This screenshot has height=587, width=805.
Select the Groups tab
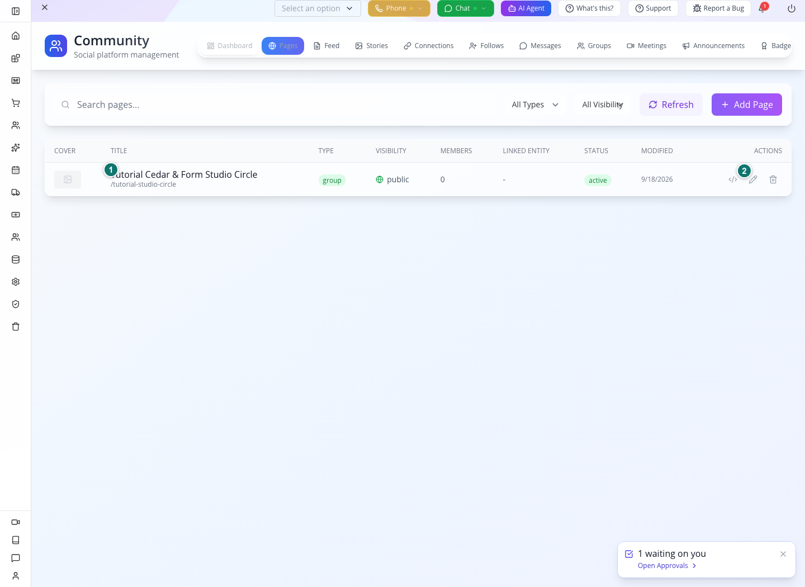[594, 46]
